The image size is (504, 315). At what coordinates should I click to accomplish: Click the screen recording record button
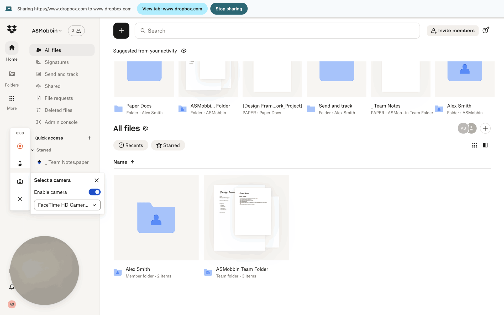click(20, 146)
